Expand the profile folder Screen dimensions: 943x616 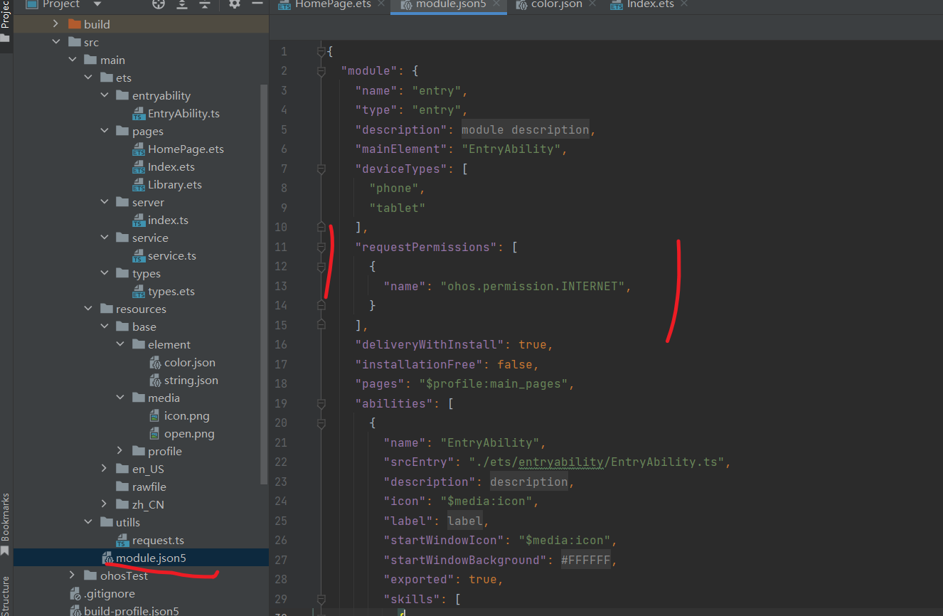121,451
